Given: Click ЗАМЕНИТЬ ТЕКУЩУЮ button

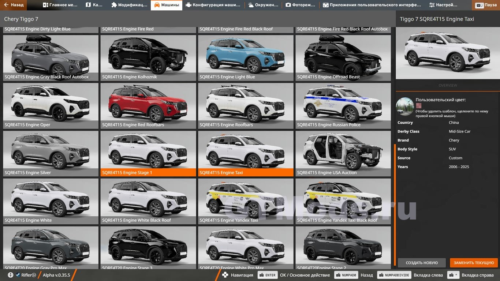Looking at the screenshot, I should pyautogui.click(x=474, y=263).
